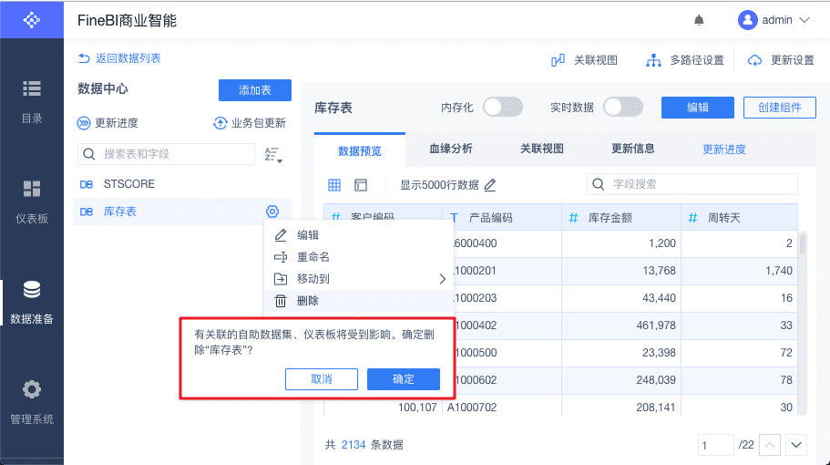Click the notification bell icon
The width and height of the screenshot is (830, 465).
699,20
